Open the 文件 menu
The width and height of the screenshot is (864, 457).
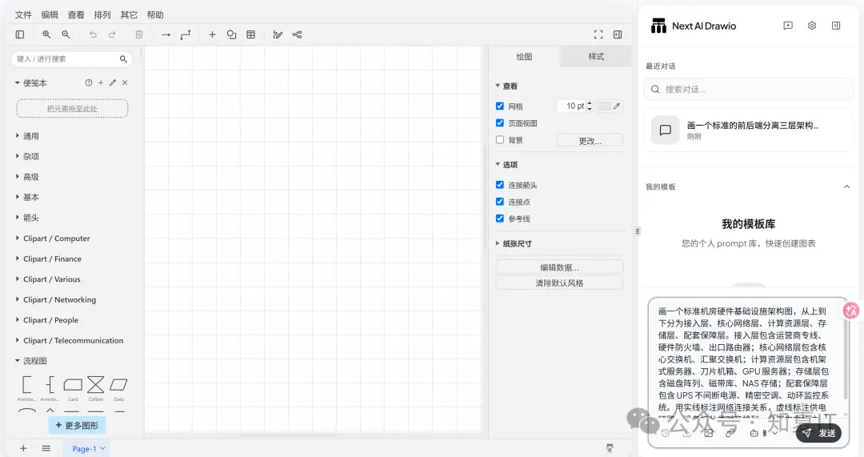(x=23, y=15)
